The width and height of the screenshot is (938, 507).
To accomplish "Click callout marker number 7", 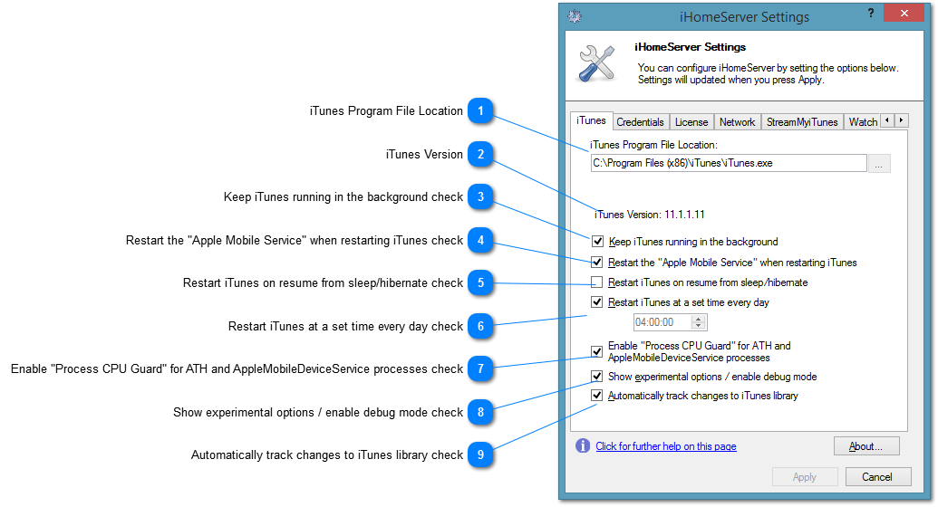I will [481, 369].
